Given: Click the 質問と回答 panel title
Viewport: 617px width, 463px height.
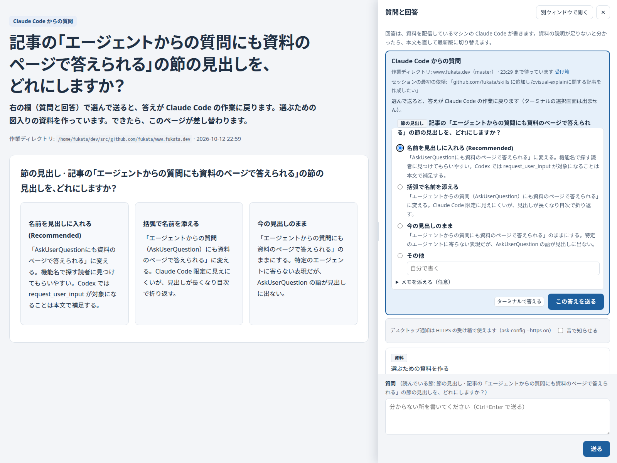Looking at the screenshot, I should 401,12.
